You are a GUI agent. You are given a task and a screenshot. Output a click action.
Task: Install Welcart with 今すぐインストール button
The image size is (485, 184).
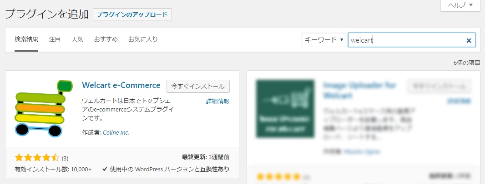tap(198, 86)
